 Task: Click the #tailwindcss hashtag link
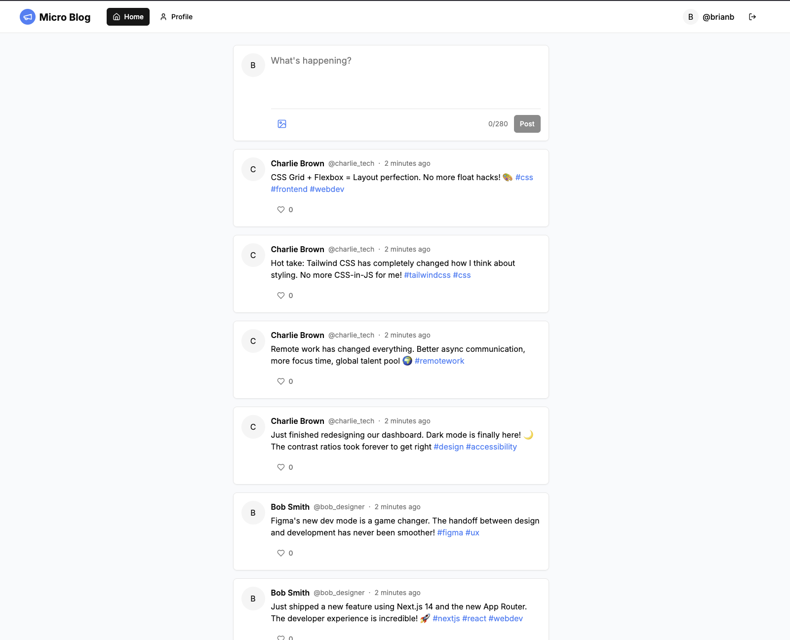point(427,275)
